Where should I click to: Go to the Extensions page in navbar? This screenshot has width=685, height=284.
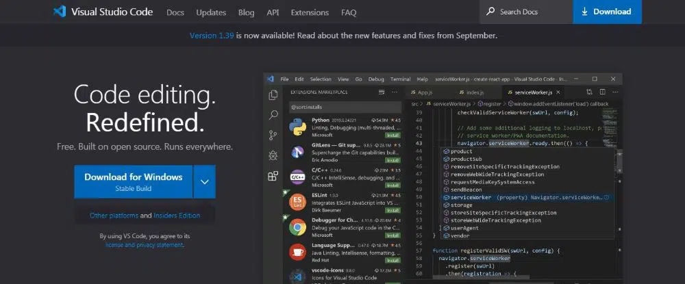point(310,12)
